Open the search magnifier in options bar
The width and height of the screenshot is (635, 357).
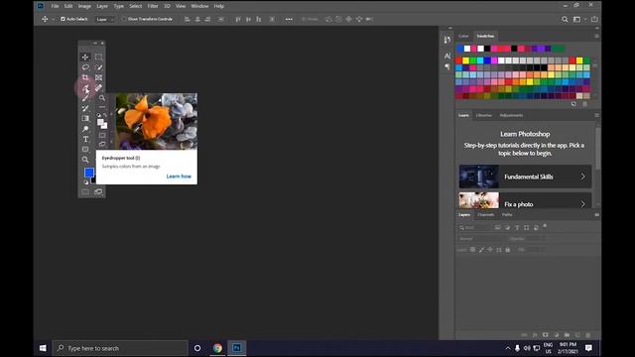tap(565, 19)
